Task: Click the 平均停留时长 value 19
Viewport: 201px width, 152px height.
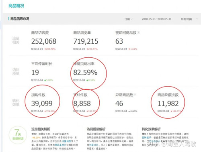Action: click(35, 73)
